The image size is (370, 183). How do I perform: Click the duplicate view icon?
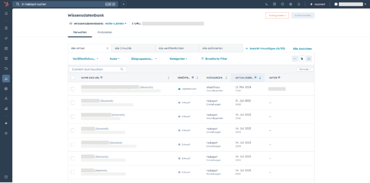(302, 59)
